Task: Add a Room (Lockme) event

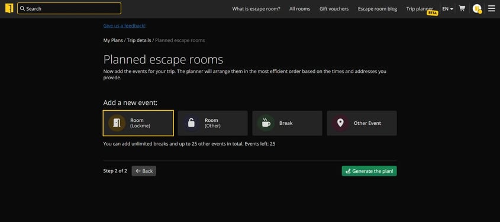Action: coord(138,123)
